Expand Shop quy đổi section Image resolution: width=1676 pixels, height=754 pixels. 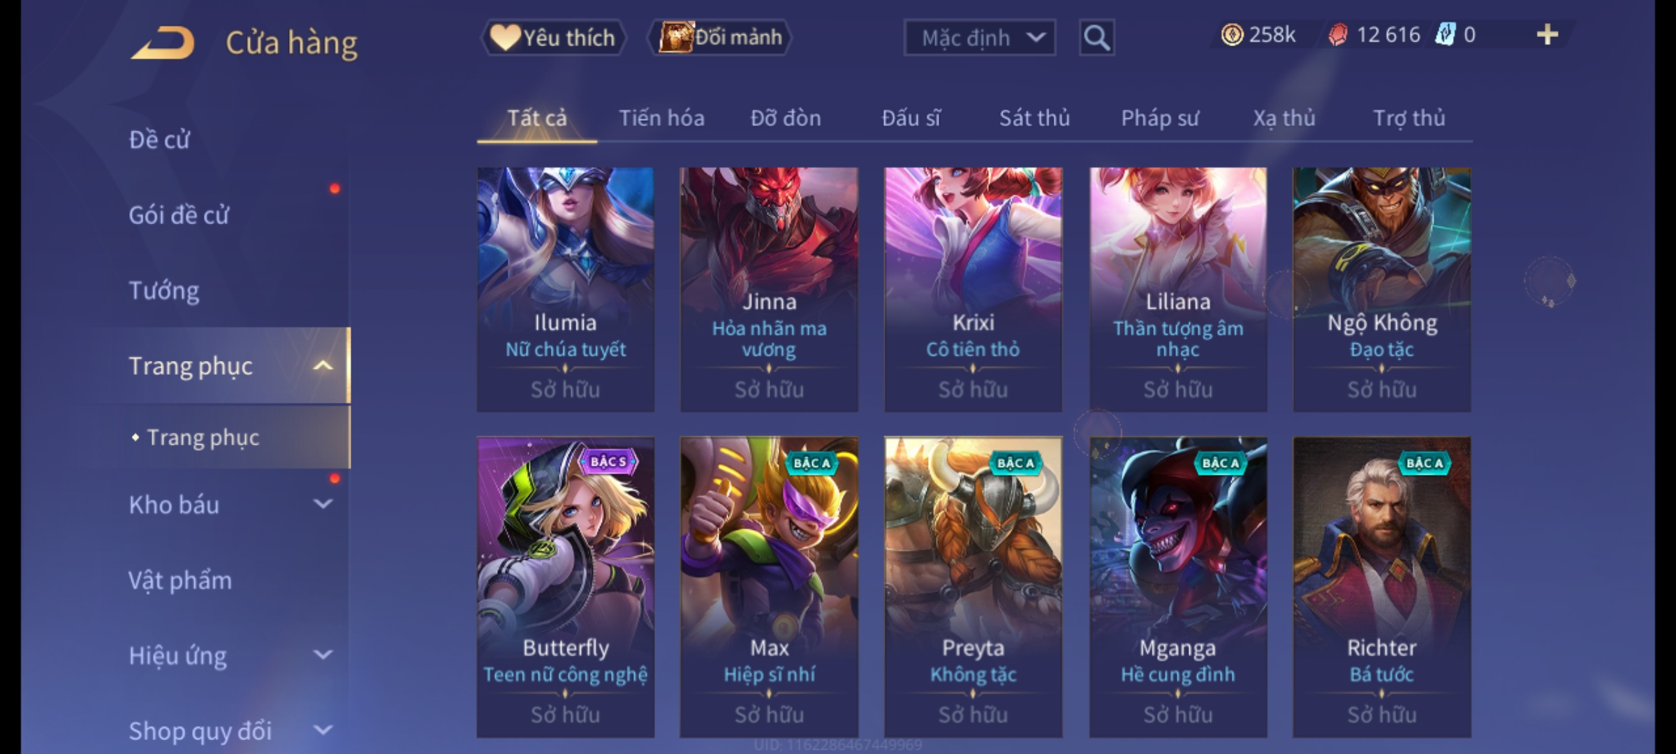click(323, 730)
